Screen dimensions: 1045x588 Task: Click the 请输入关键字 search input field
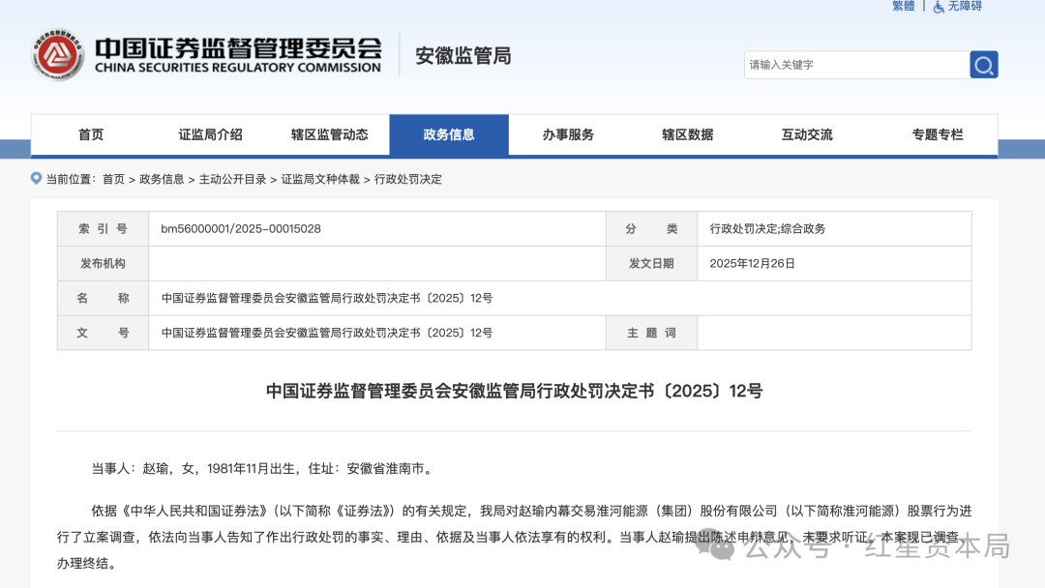pos(851,65)
